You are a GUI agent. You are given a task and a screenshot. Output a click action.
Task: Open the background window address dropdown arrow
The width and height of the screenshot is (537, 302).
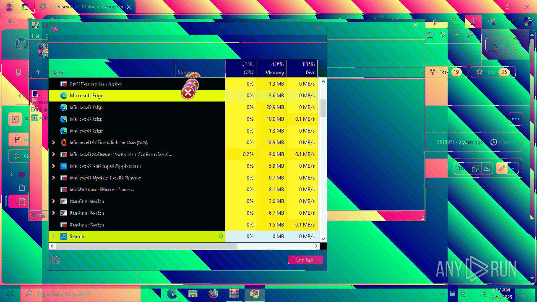tap(421, 73)
